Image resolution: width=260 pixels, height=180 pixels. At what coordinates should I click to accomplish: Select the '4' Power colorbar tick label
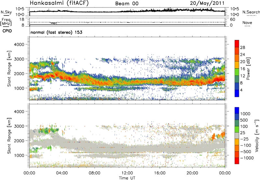[x=241, y=90]
